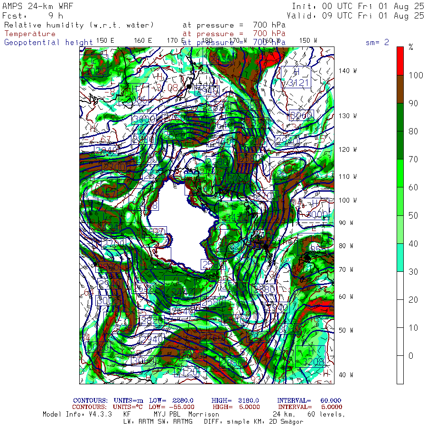
Task: Click the 'LW: RRTM SW: RRTMG' radiation text
Action: point(158,422)
